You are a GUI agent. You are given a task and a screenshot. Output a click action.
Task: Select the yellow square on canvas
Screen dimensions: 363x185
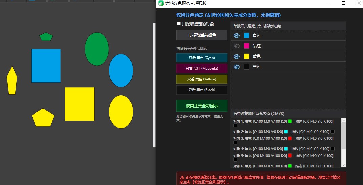80,104
